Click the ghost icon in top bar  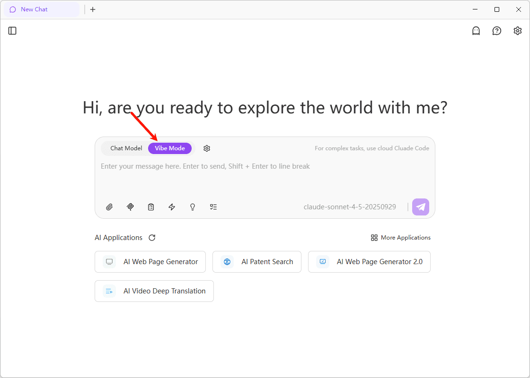coord(476,31)
